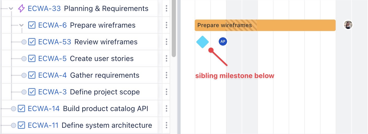The image size is (368, 134).
Task: Open the three-dot menu for Prepare wireframes row
Action: 167,25
